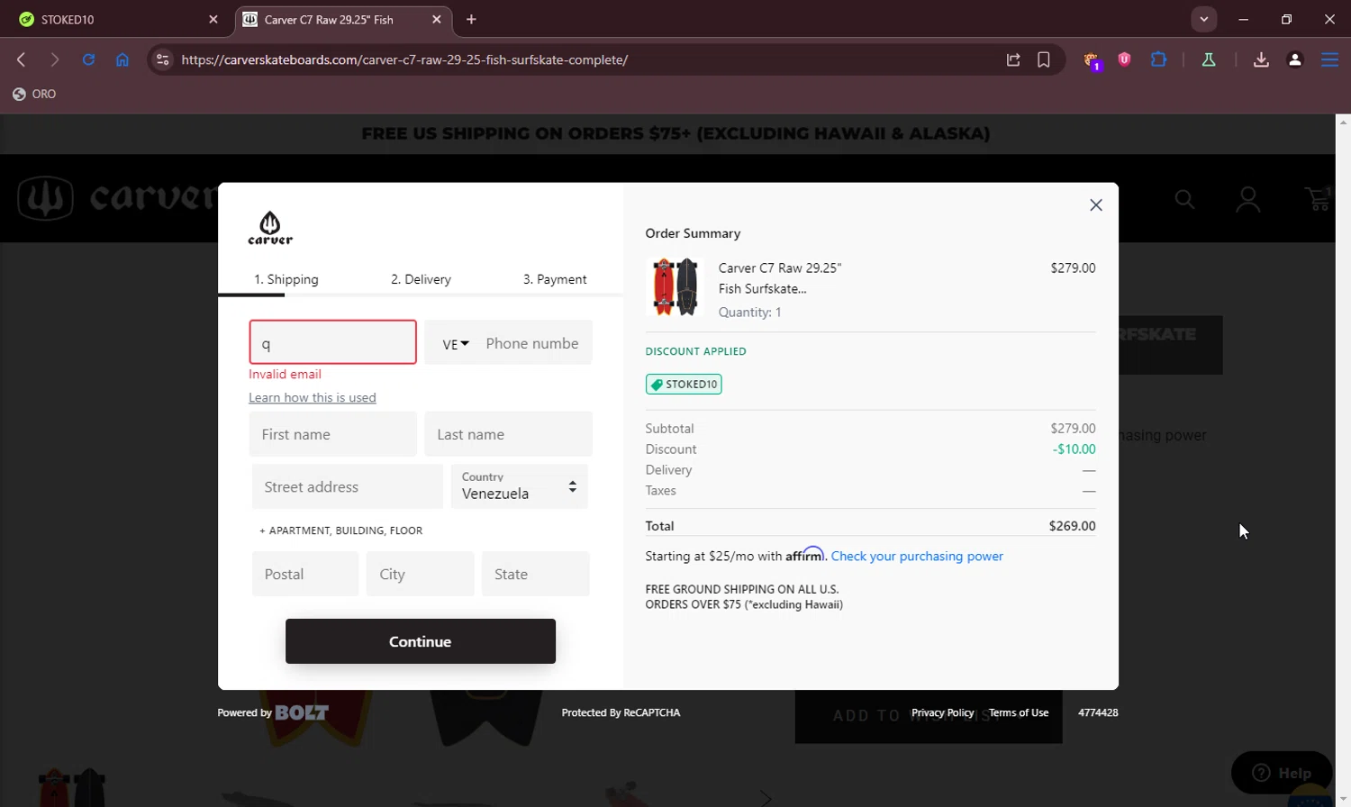Open Learn how this is used

pos(313,397)
